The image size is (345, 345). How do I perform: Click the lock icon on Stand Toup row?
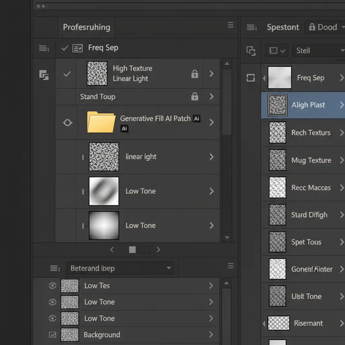tap(195, 97)
